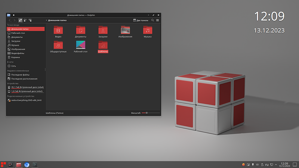Open Последние файлы in sidebar
This screenshot has height=168, width=299.
tap(20, 75)
